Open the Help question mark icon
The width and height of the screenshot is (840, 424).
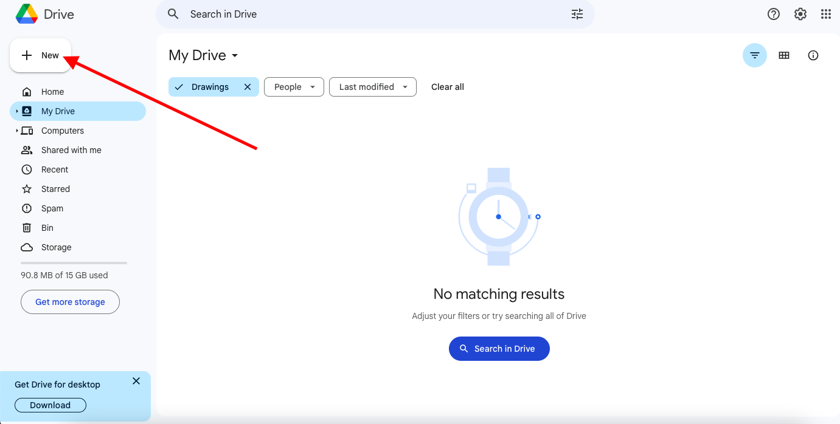point(774,14)
